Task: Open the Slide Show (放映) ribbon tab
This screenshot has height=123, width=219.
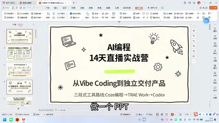Action: click(x=91, y=8)
